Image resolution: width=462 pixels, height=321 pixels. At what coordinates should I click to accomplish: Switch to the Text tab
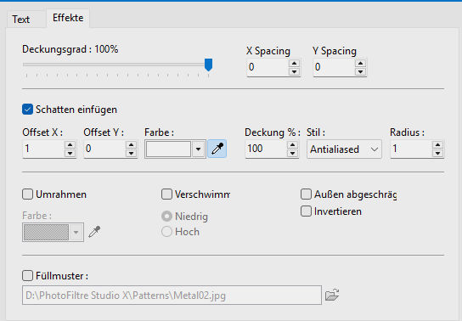pos(21,20)
